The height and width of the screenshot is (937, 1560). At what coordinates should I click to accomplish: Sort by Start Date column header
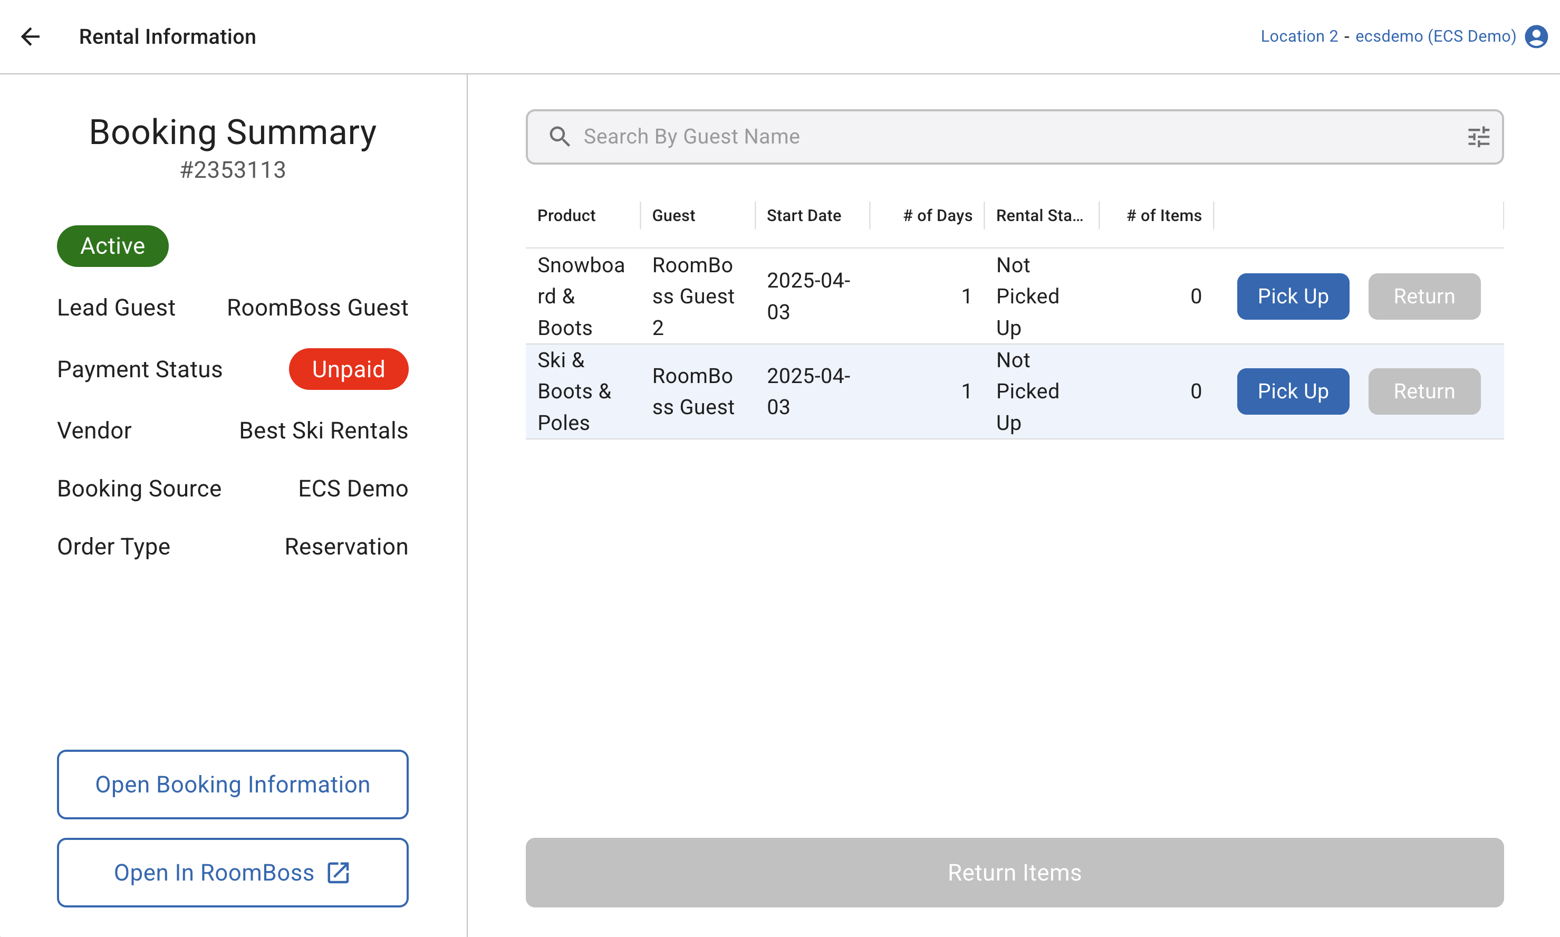[803, 216]
